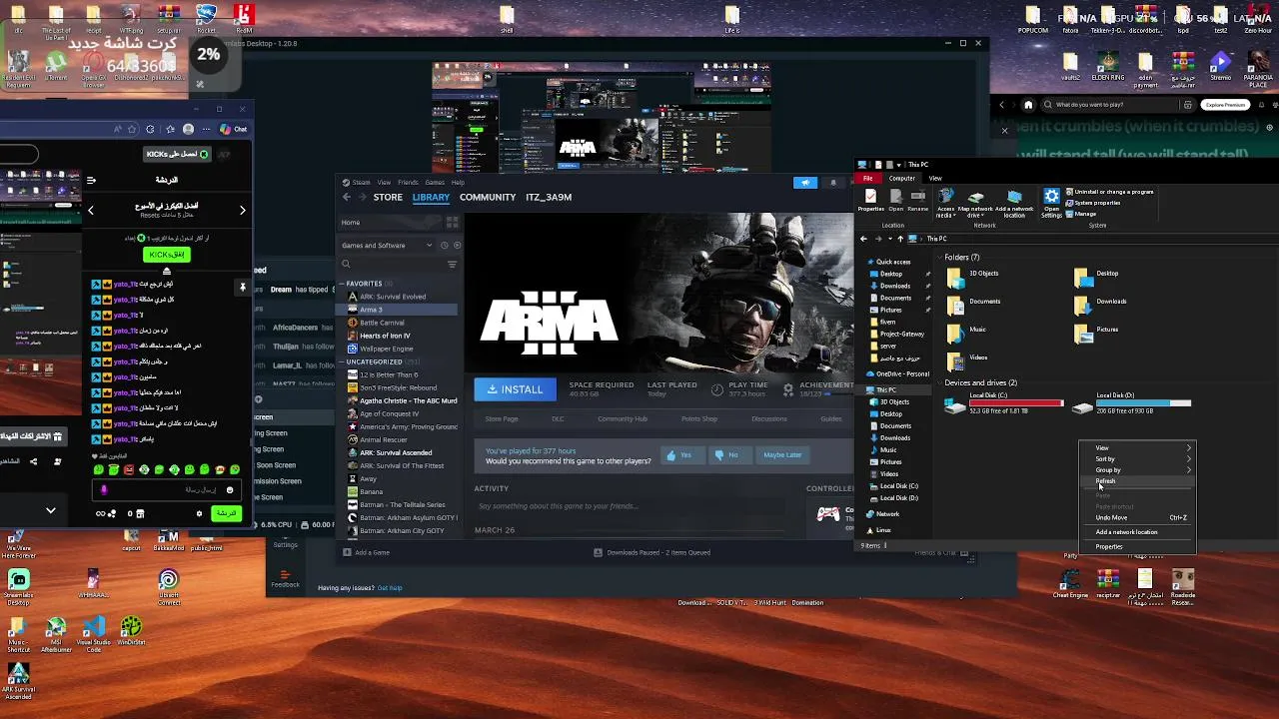Click the 'Properties' ribbon icon in Explorer

pos(870,200)
